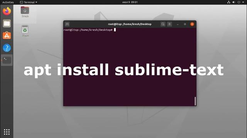Click the power icon in top bar
Screen dimensions: 247x138
coord(239,2)
